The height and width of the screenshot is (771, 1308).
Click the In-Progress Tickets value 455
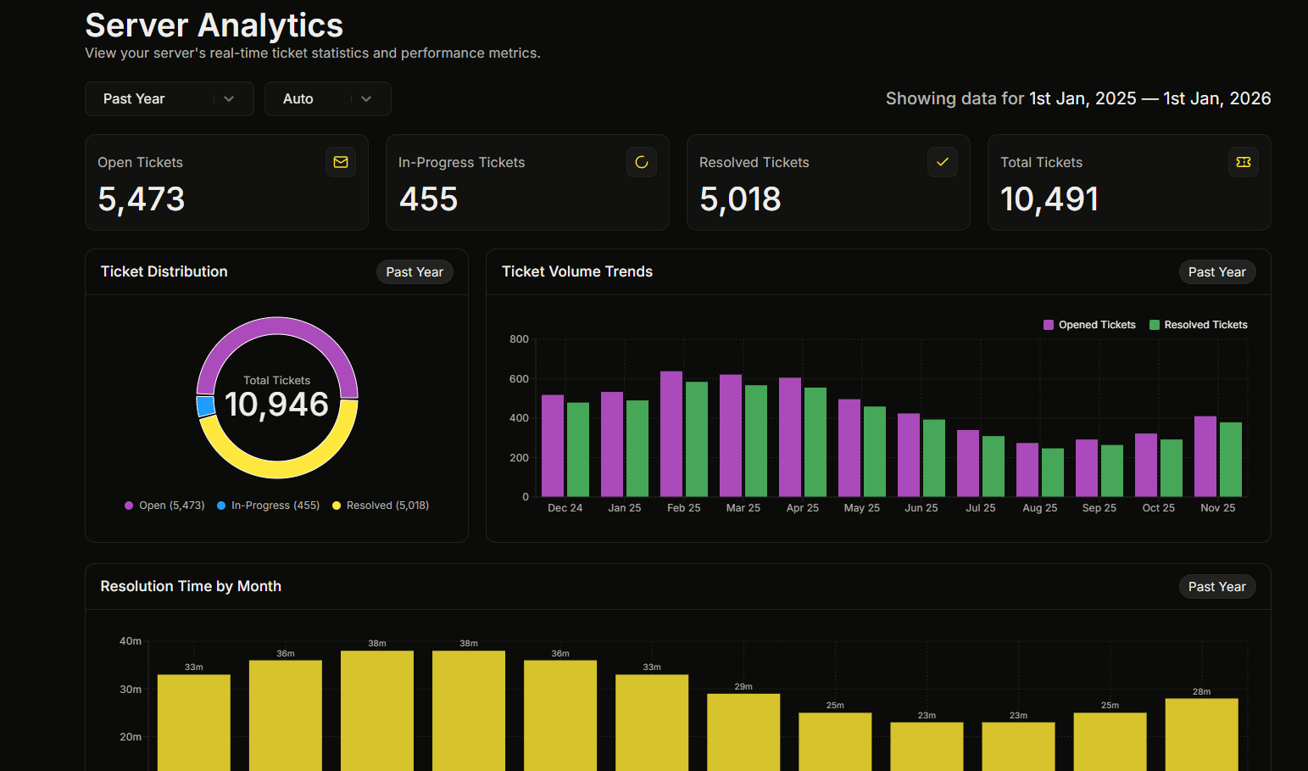(x=429, y=199)
